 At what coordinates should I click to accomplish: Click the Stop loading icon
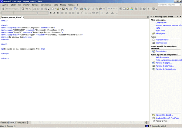144,9
